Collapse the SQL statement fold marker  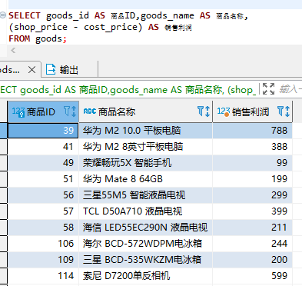tap(3, 15)
